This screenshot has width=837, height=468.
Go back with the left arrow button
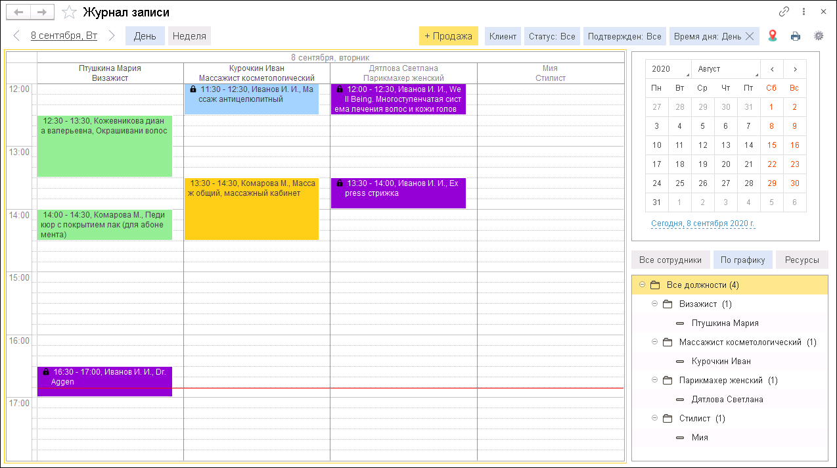[x=18, y=12]
